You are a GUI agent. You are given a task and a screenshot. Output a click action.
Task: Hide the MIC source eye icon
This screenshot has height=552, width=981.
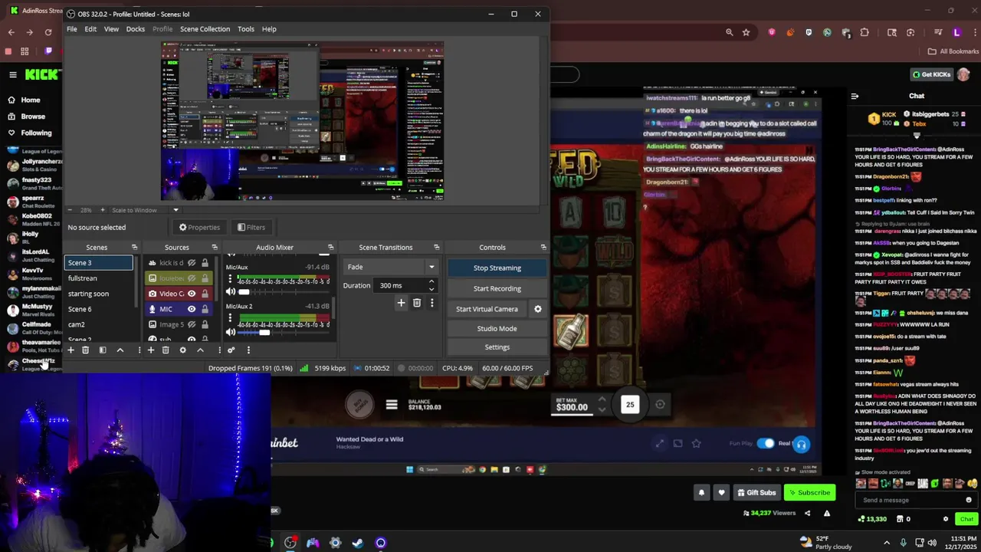(192, 309)
